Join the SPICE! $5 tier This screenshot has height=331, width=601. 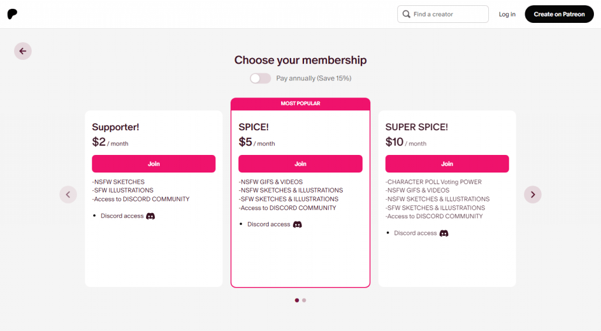point(300,164)
